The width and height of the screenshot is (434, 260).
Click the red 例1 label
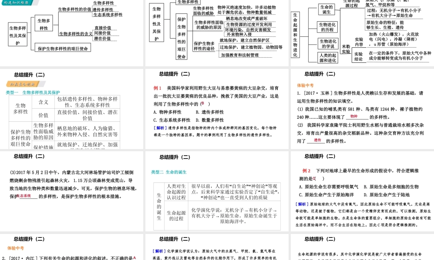[158, 88]
